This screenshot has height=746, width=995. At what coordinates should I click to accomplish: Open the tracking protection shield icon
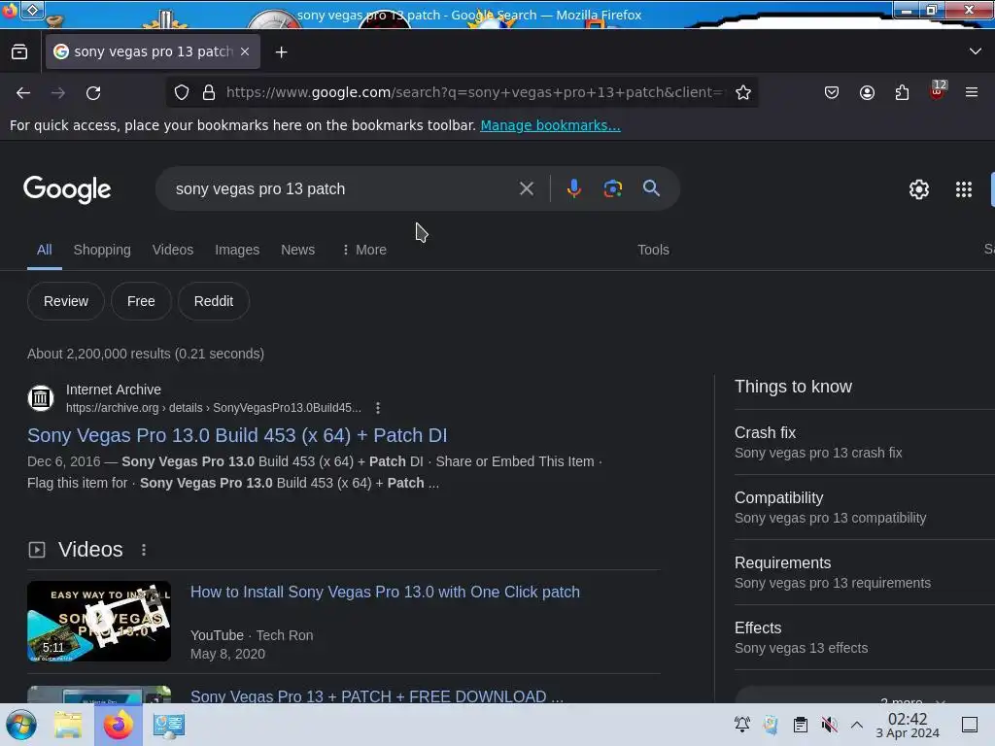(182, 92)
